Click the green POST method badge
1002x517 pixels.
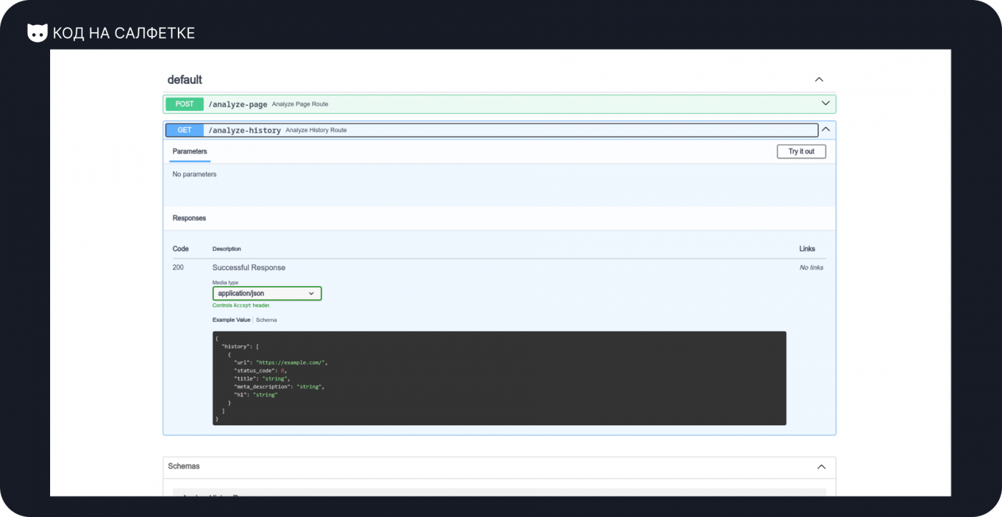184,104
